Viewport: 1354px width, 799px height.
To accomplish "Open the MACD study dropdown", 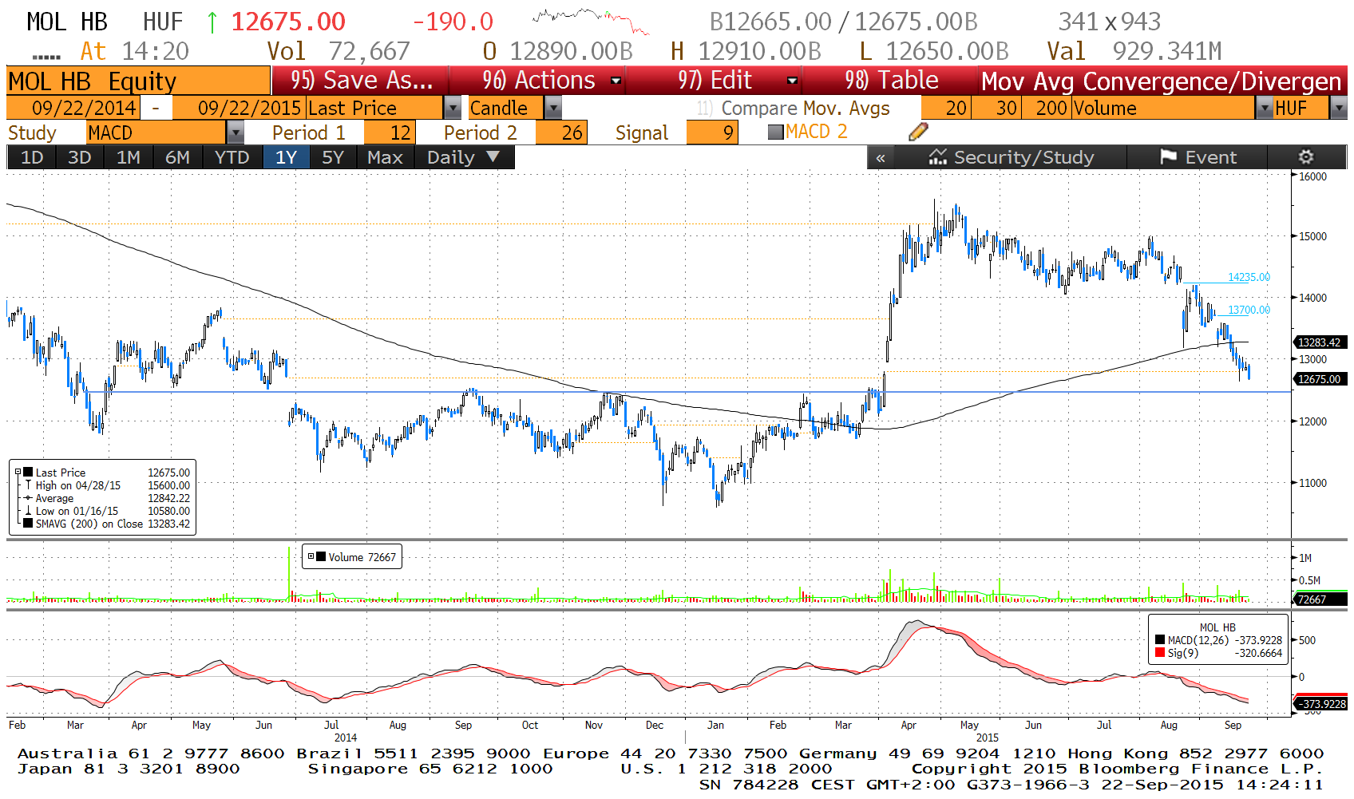I will tap(235, 133).
